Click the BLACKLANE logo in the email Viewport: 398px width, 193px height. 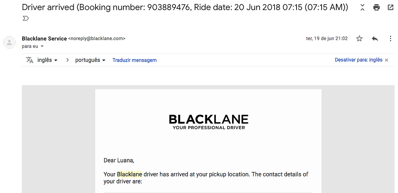point(209,122)
